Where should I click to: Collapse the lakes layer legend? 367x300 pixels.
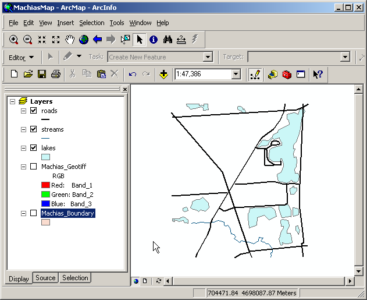(x=23, y=148)
